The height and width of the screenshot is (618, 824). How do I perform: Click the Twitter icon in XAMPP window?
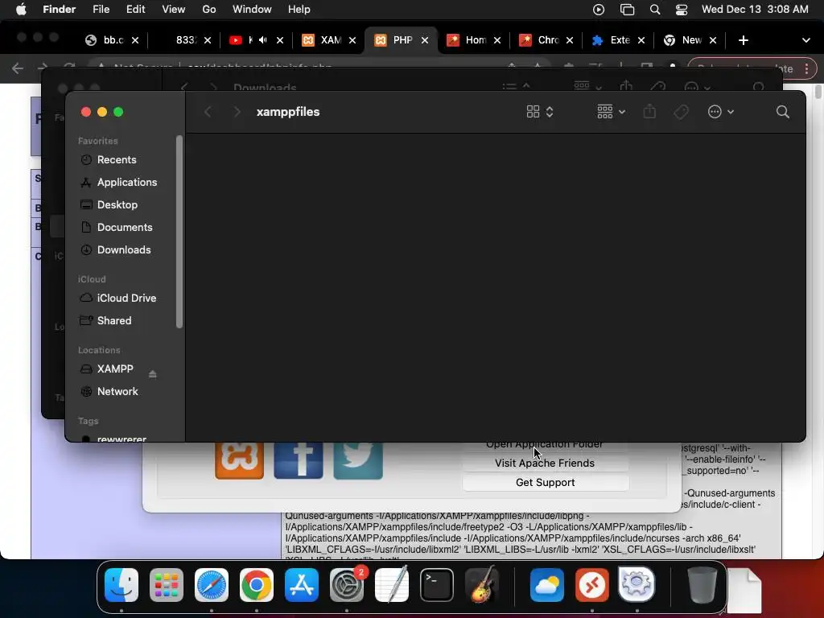358,461
